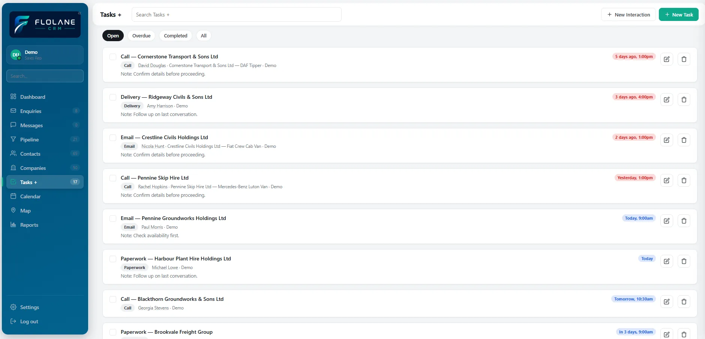The height and width of the screenshot is (339, 705).
Task: Edit the Pennine Groundworks email task
Action: click(666, 221)
